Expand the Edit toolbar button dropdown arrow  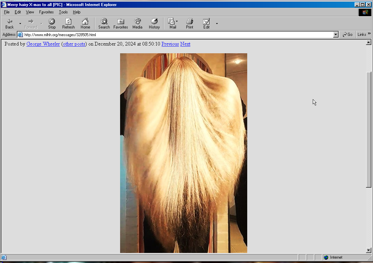(x=217, y=23)
